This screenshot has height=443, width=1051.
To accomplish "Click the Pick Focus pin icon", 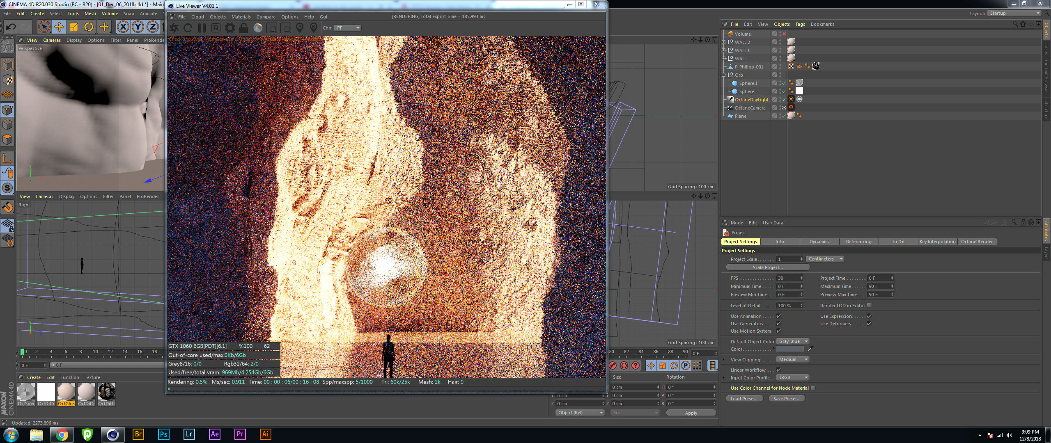I will coord(300,28).
